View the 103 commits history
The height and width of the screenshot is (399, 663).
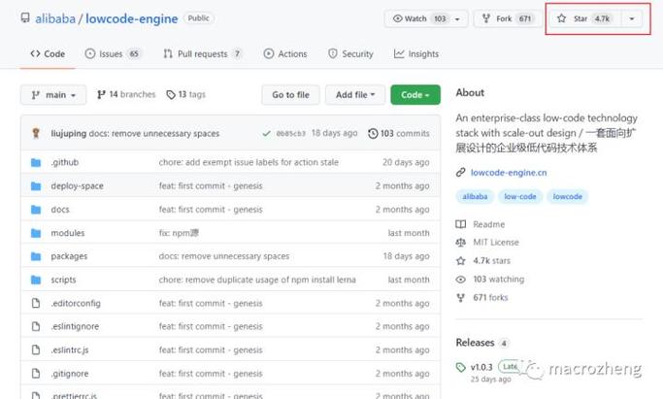click(399, 134)
